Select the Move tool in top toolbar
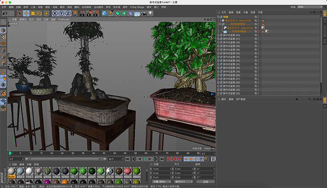Viewport: 327px width, 188px height. (x=26, y=13)
